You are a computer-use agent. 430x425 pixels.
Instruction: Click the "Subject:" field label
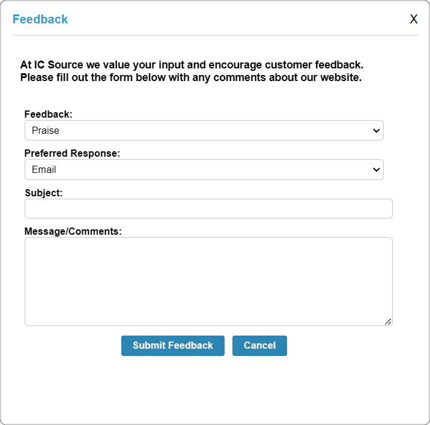point(44,193)
